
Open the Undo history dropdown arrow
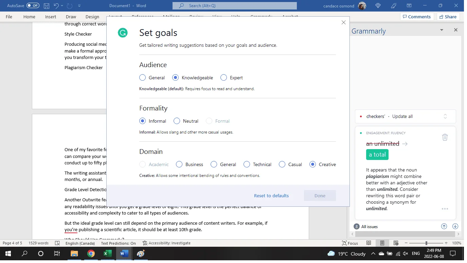coord(62,6)
